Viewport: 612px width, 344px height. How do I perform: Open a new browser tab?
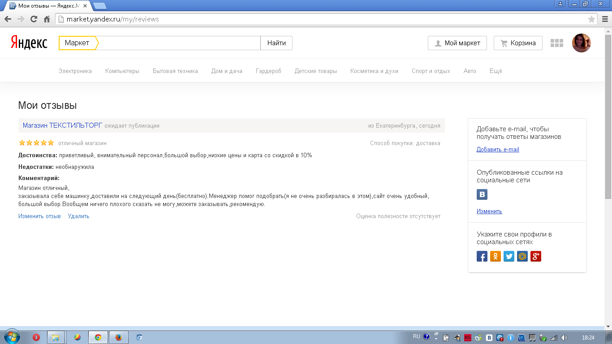pyautogui.click(x=100, y=6)
